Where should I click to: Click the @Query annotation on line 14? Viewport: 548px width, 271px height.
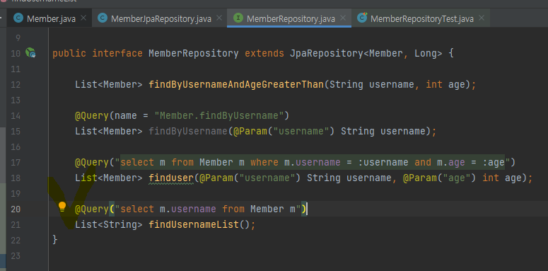coord(92,116)
